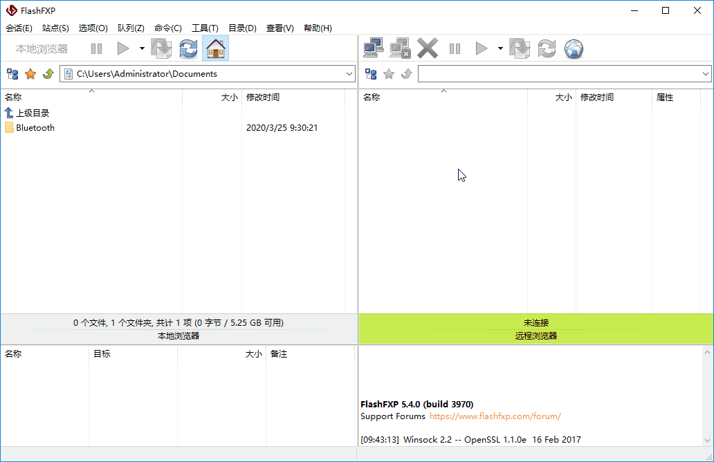
Task: Click the remote Disconnect icon
Action: click(x=401, y=48)
